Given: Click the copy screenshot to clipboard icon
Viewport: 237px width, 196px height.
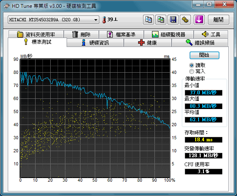Looking at the screenshot, I should click(161, 20).
